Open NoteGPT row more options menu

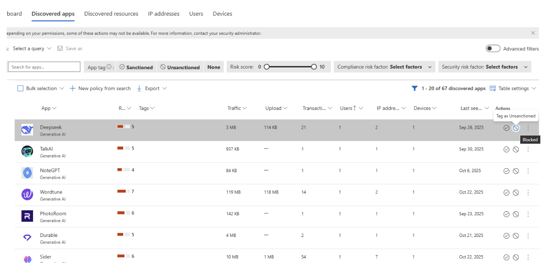[528, 171]
